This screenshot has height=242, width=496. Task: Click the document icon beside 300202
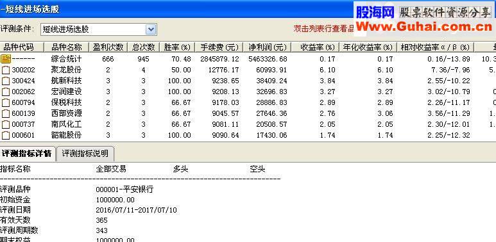tap(6, 70)
